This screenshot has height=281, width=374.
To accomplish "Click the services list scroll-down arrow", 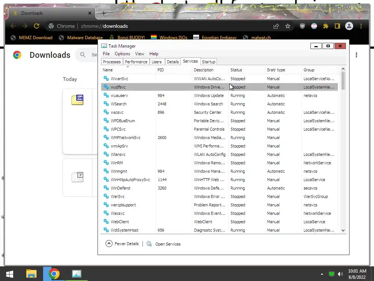I will point(343,231).
